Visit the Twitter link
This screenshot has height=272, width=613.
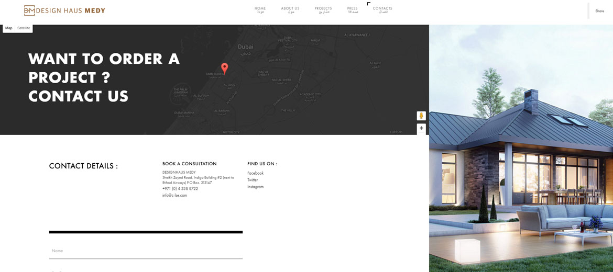tap(253, 180)
